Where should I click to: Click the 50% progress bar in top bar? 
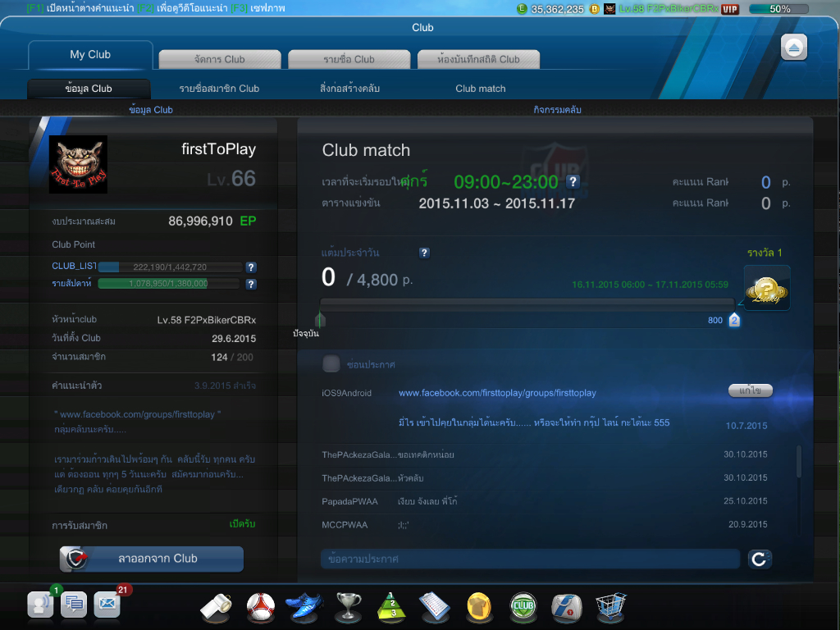pos(778,9)
